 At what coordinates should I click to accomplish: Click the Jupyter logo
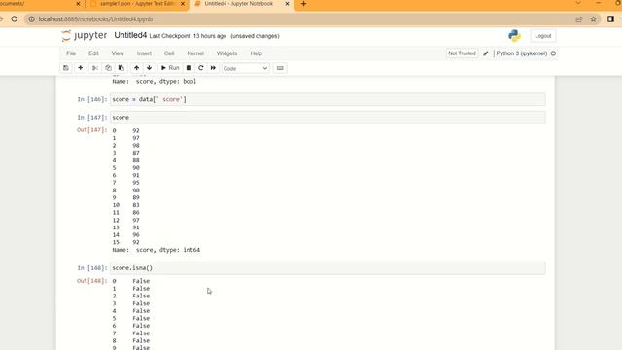85,36
